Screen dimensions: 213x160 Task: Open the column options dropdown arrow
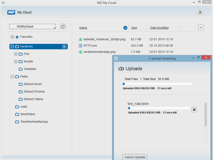point(201,28)
